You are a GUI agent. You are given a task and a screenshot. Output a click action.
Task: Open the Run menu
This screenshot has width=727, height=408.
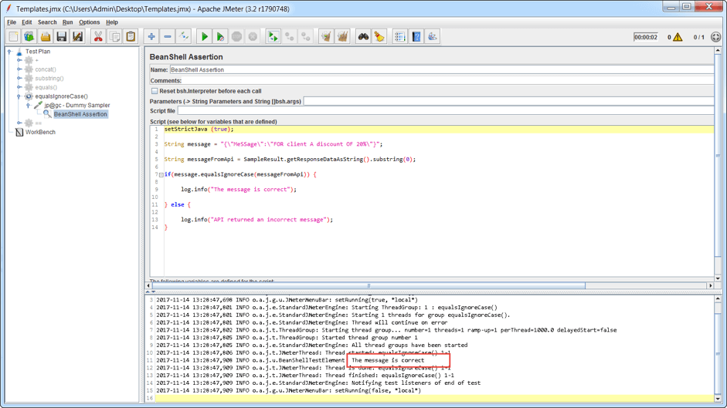[68, 22]
